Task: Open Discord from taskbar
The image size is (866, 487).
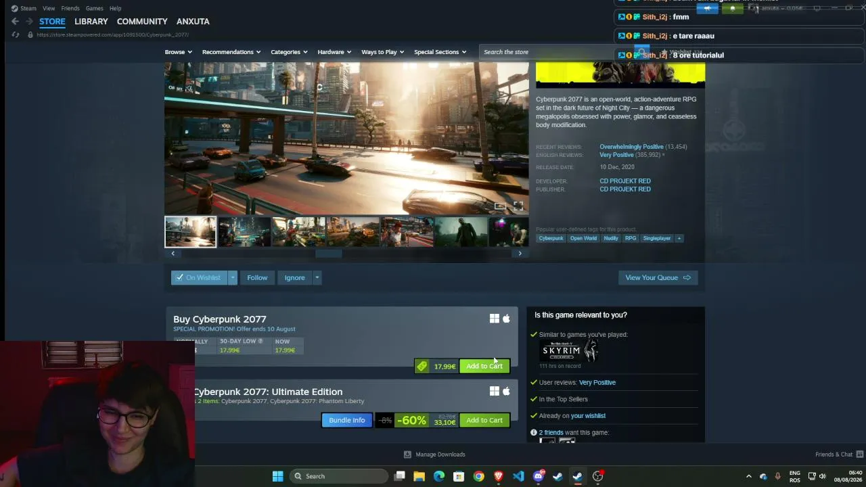Action: (x=539, y=476)
